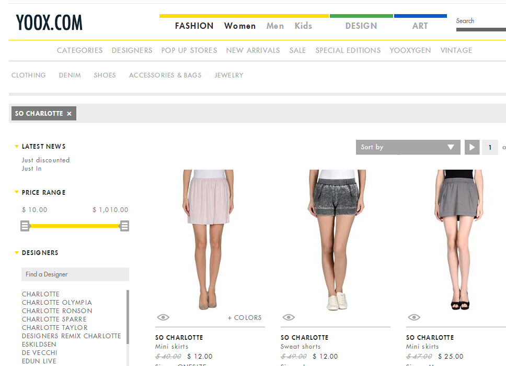Browse the Clothing category
506x366 pixels.
pos(28,75)
